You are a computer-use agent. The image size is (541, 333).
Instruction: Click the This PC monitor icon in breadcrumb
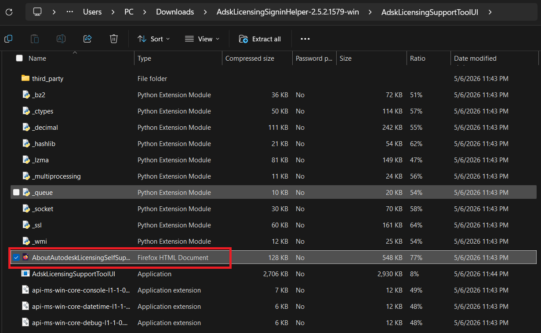[x=38, y=12]
